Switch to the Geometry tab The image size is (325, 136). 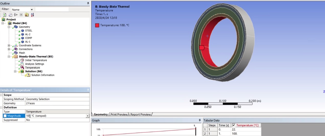point(100,115)
